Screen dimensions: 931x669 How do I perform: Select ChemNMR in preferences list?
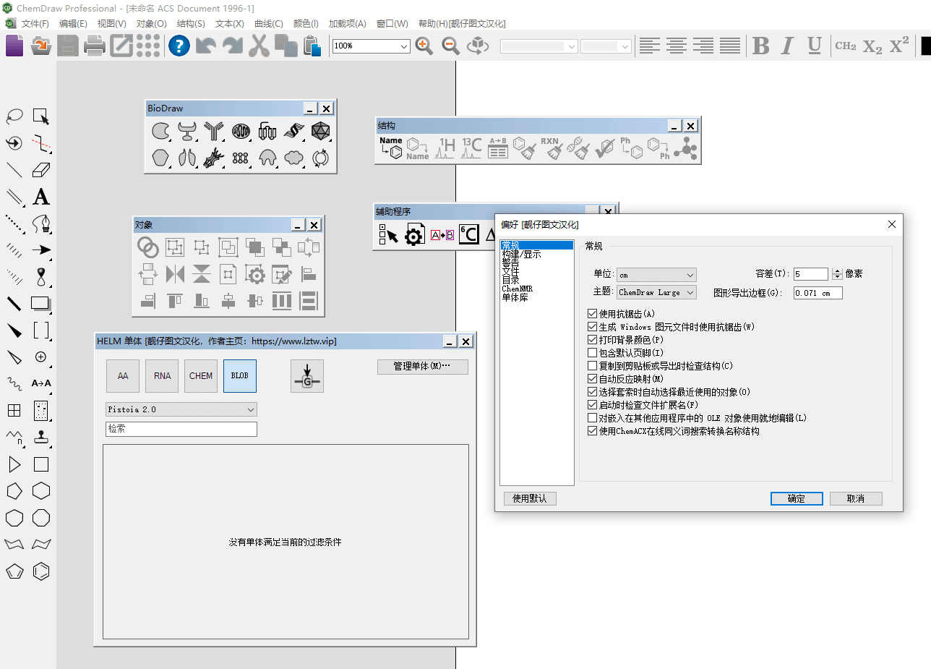point(518,289)
